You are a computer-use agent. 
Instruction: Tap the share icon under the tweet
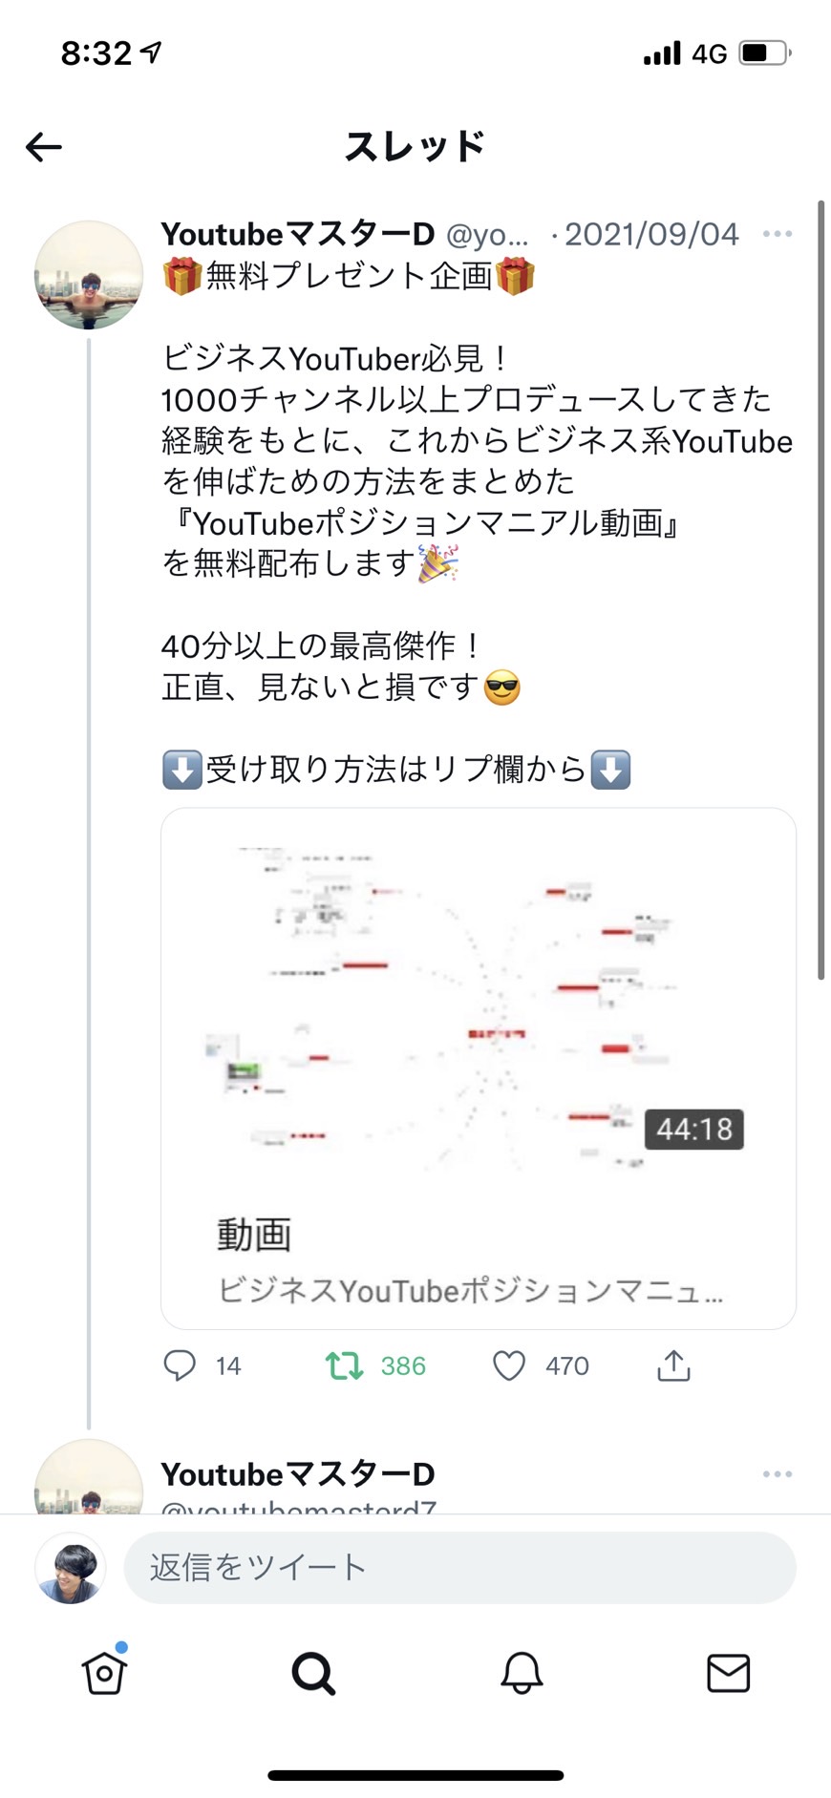click(x=673, y=1365)
